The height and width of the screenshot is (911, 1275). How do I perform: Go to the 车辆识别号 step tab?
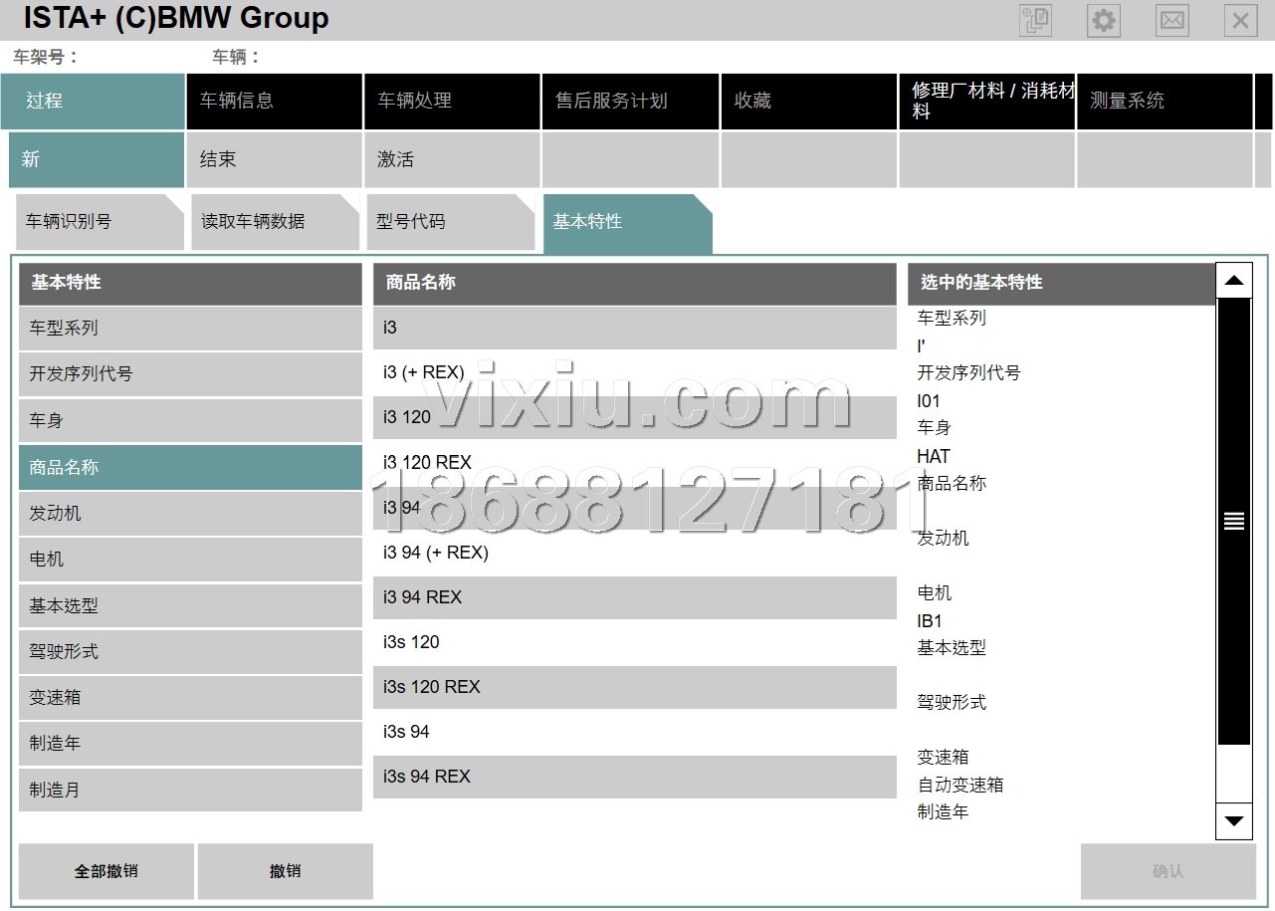[100, 221]
